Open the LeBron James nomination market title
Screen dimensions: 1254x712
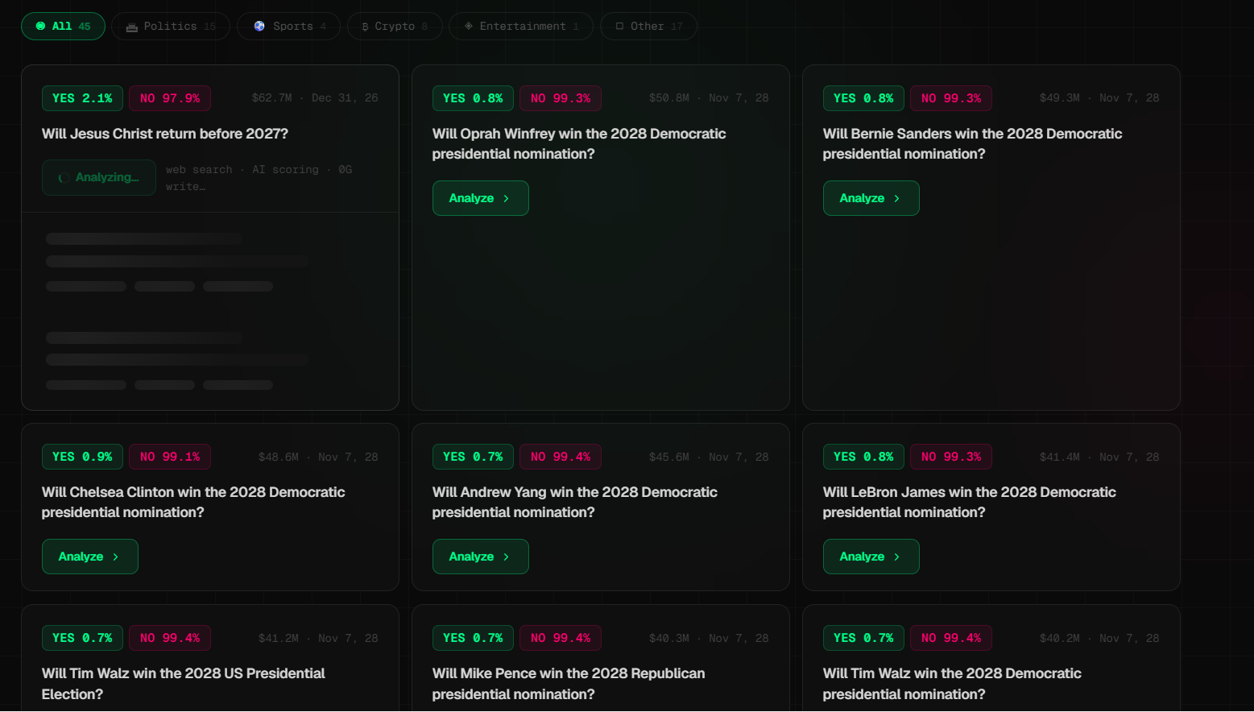coord(970,502)
